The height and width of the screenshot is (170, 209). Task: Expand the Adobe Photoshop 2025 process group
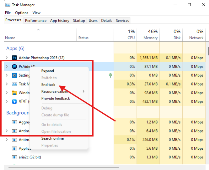(7, 58)
